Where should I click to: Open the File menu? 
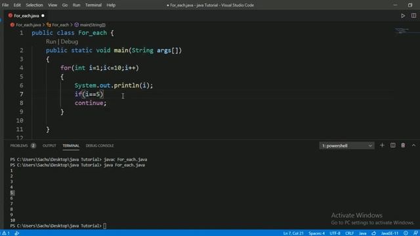pos(5,5)
